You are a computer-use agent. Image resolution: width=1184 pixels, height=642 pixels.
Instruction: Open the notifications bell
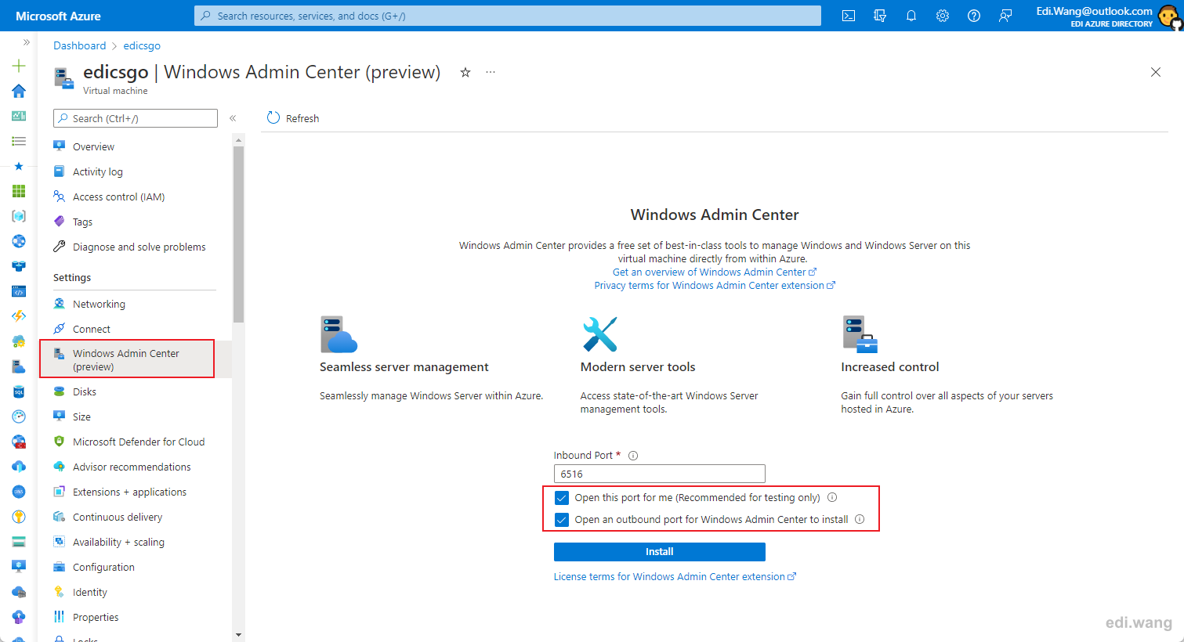tap(911, 16)
